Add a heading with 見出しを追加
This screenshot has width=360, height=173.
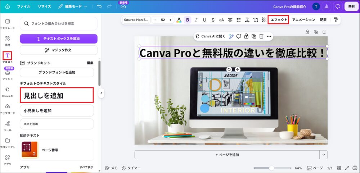(57, 95)
